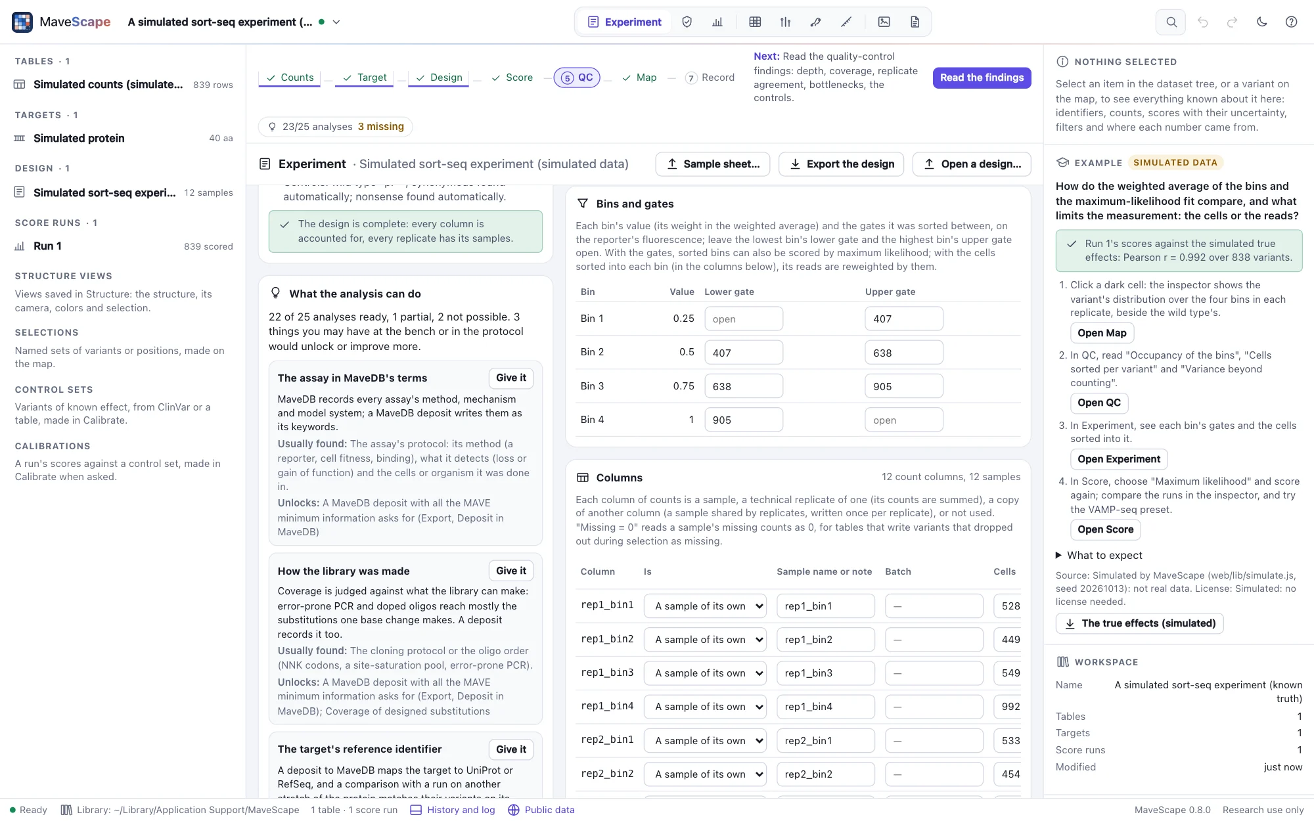Click Bin 1 upper gate field

pos(904,319)
